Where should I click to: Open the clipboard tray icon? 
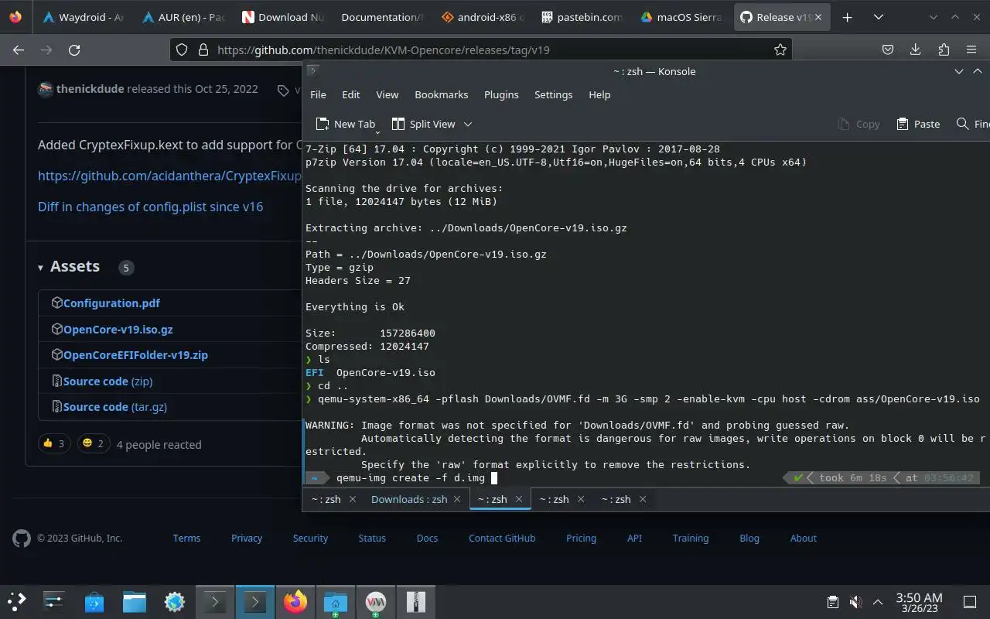click(x=832, y=602)
